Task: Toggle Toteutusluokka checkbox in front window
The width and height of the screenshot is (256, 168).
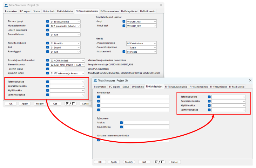Action: [x=209, y=97]
